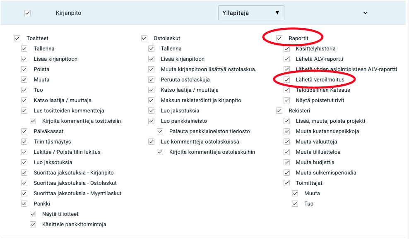409x239 pixels.
Task: Toggle the Toimittajat checkbox
Action: (286, 183)
